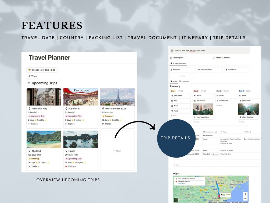
Task: Open Paris Summer 2023 Eiffel Tower image
Action: pyautogui.click(x=117, y=97)
